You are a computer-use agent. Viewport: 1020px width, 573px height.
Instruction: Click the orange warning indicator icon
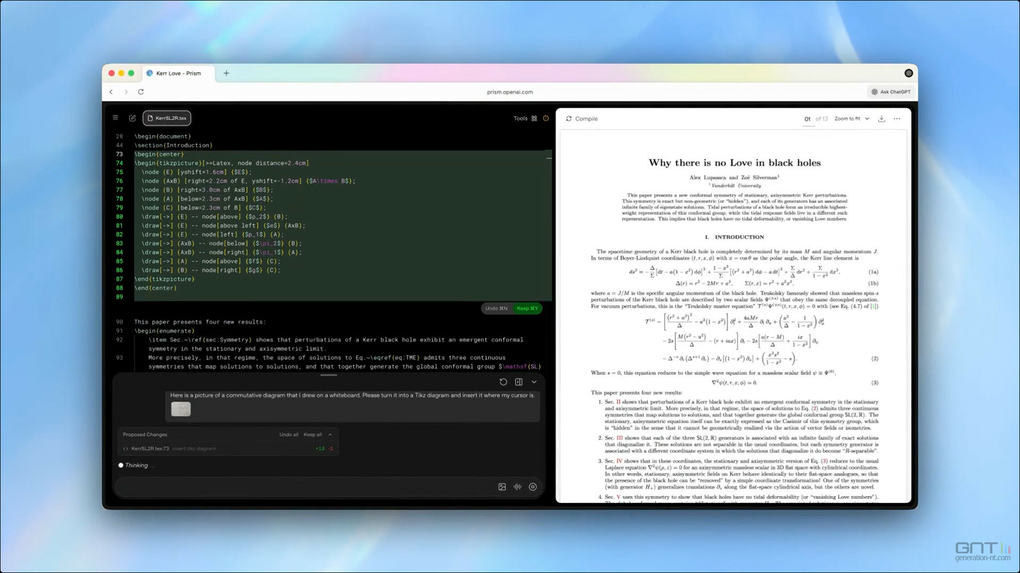(546, 118)
